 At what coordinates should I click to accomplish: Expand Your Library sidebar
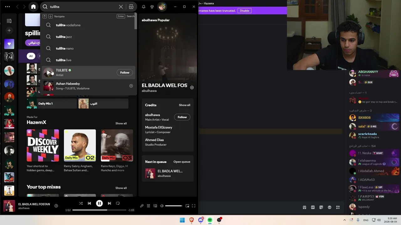(x=9, y=21)
